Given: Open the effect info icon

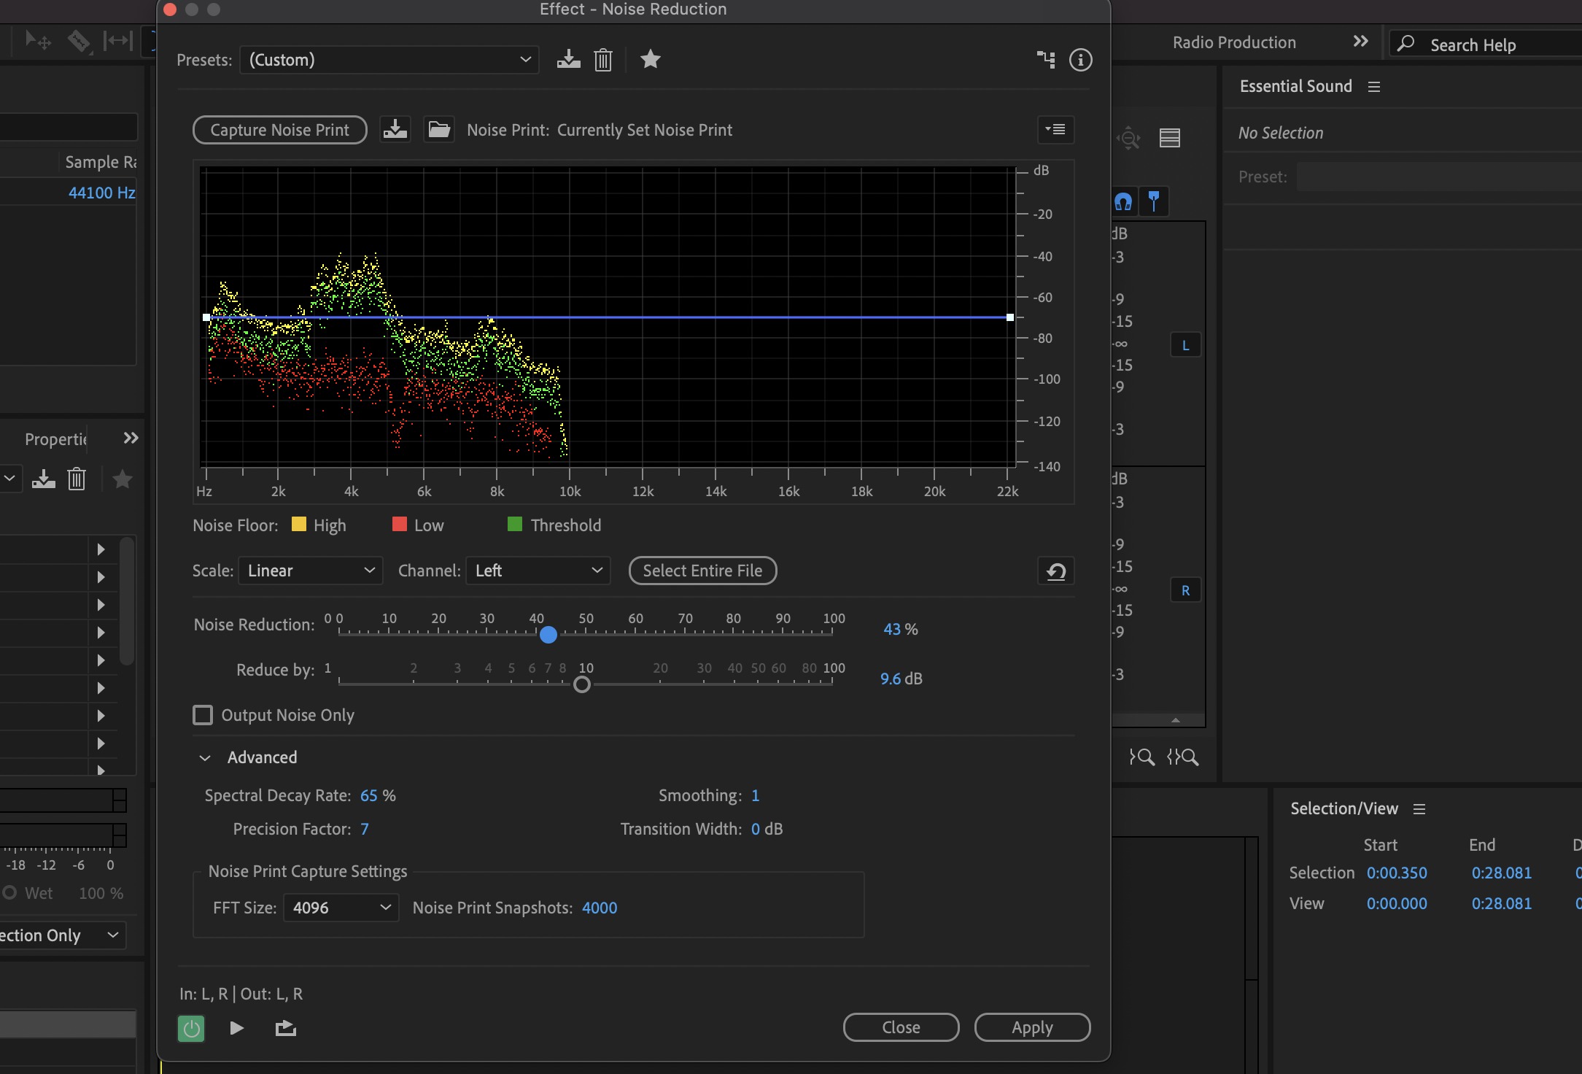Looking at the screenshot, I should pyautogui.click(x=1080, y=60).
